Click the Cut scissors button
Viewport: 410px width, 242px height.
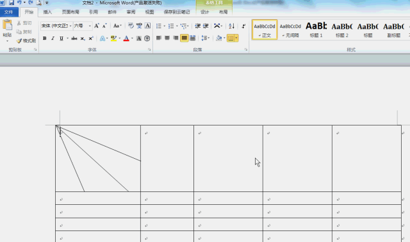click(x=24, y=23)
